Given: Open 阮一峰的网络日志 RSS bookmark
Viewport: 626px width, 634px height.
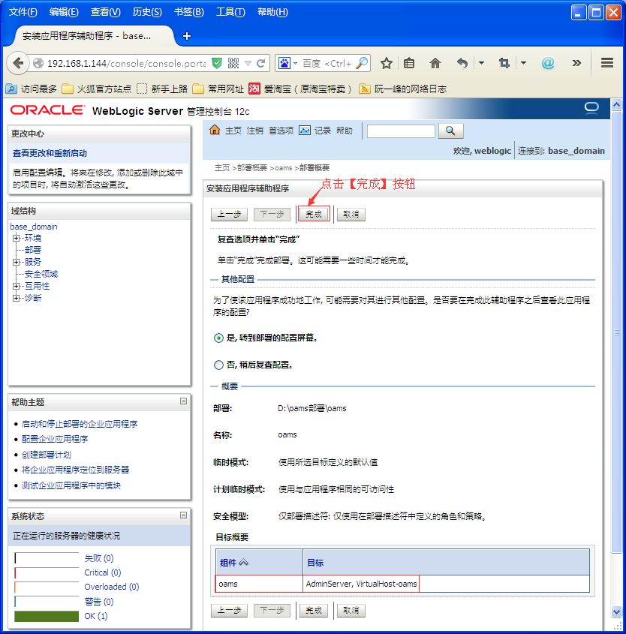Looking at the screenshot, I should pyautogui.click(x=403, y=89).
